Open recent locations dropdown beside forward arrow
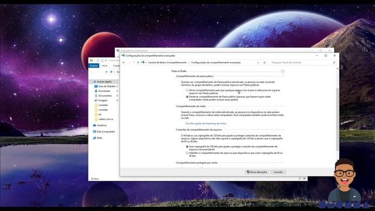The height and width of the screenshot is (211, 375). pyautogui.click(x=134, y=63)
